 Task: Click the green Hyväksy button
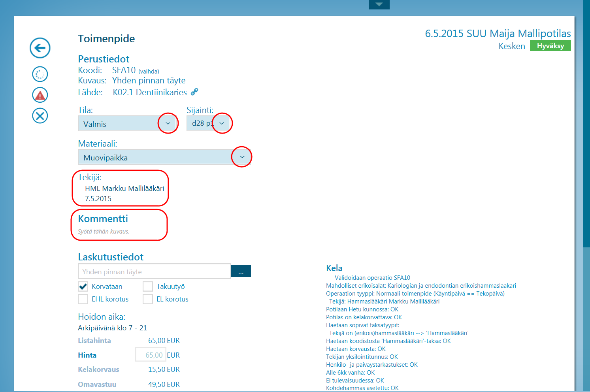pyautogui.click(x=550, y=46)
